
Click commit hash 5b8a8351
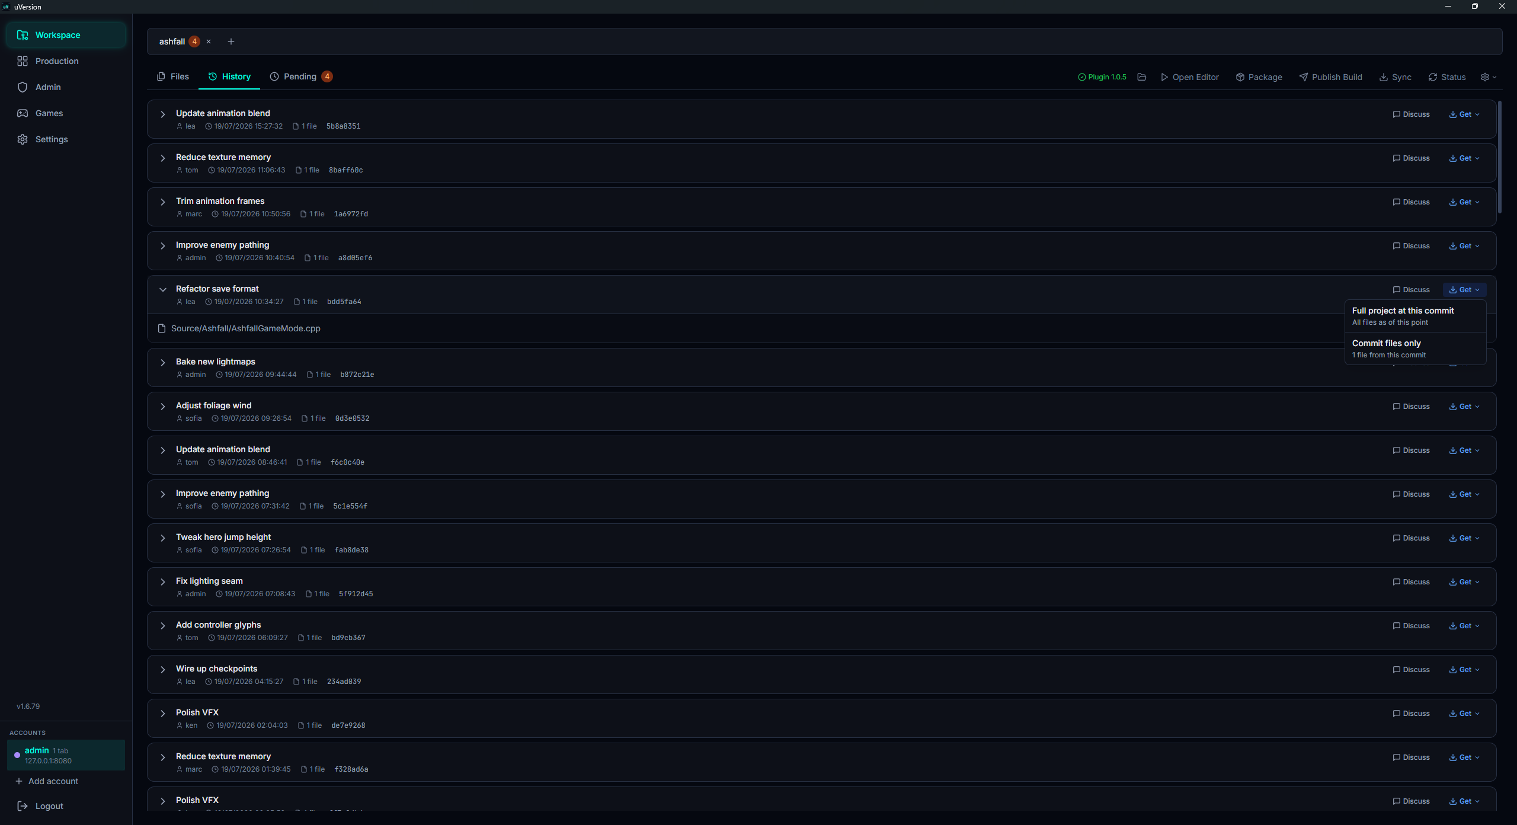click(x=343, y=126)
